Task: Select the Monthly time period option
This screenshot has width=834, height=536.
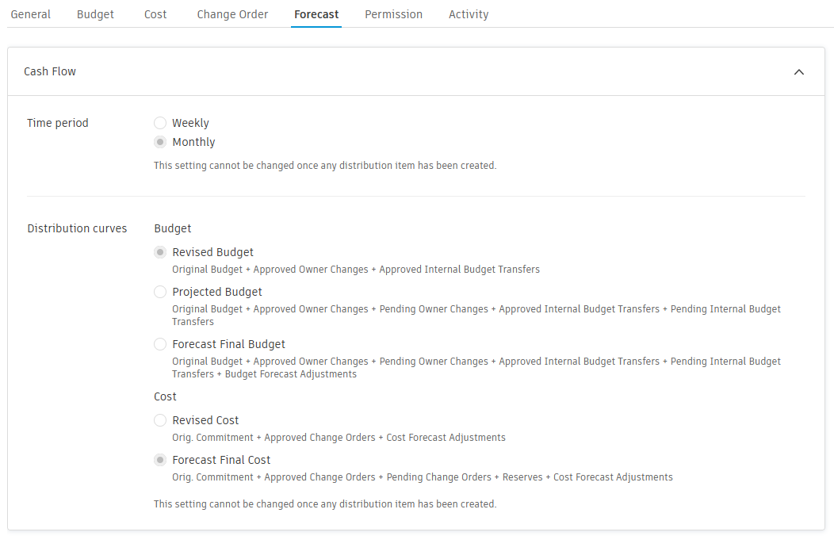Action: click(160, 142)
